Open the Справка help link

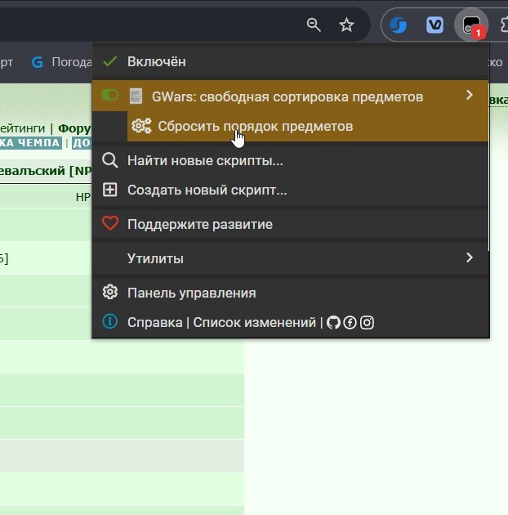[x=155, y=323]
